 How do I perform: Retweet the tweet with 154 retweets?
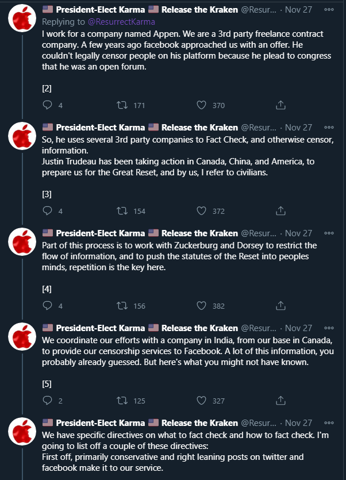click(x=122, y=211)
